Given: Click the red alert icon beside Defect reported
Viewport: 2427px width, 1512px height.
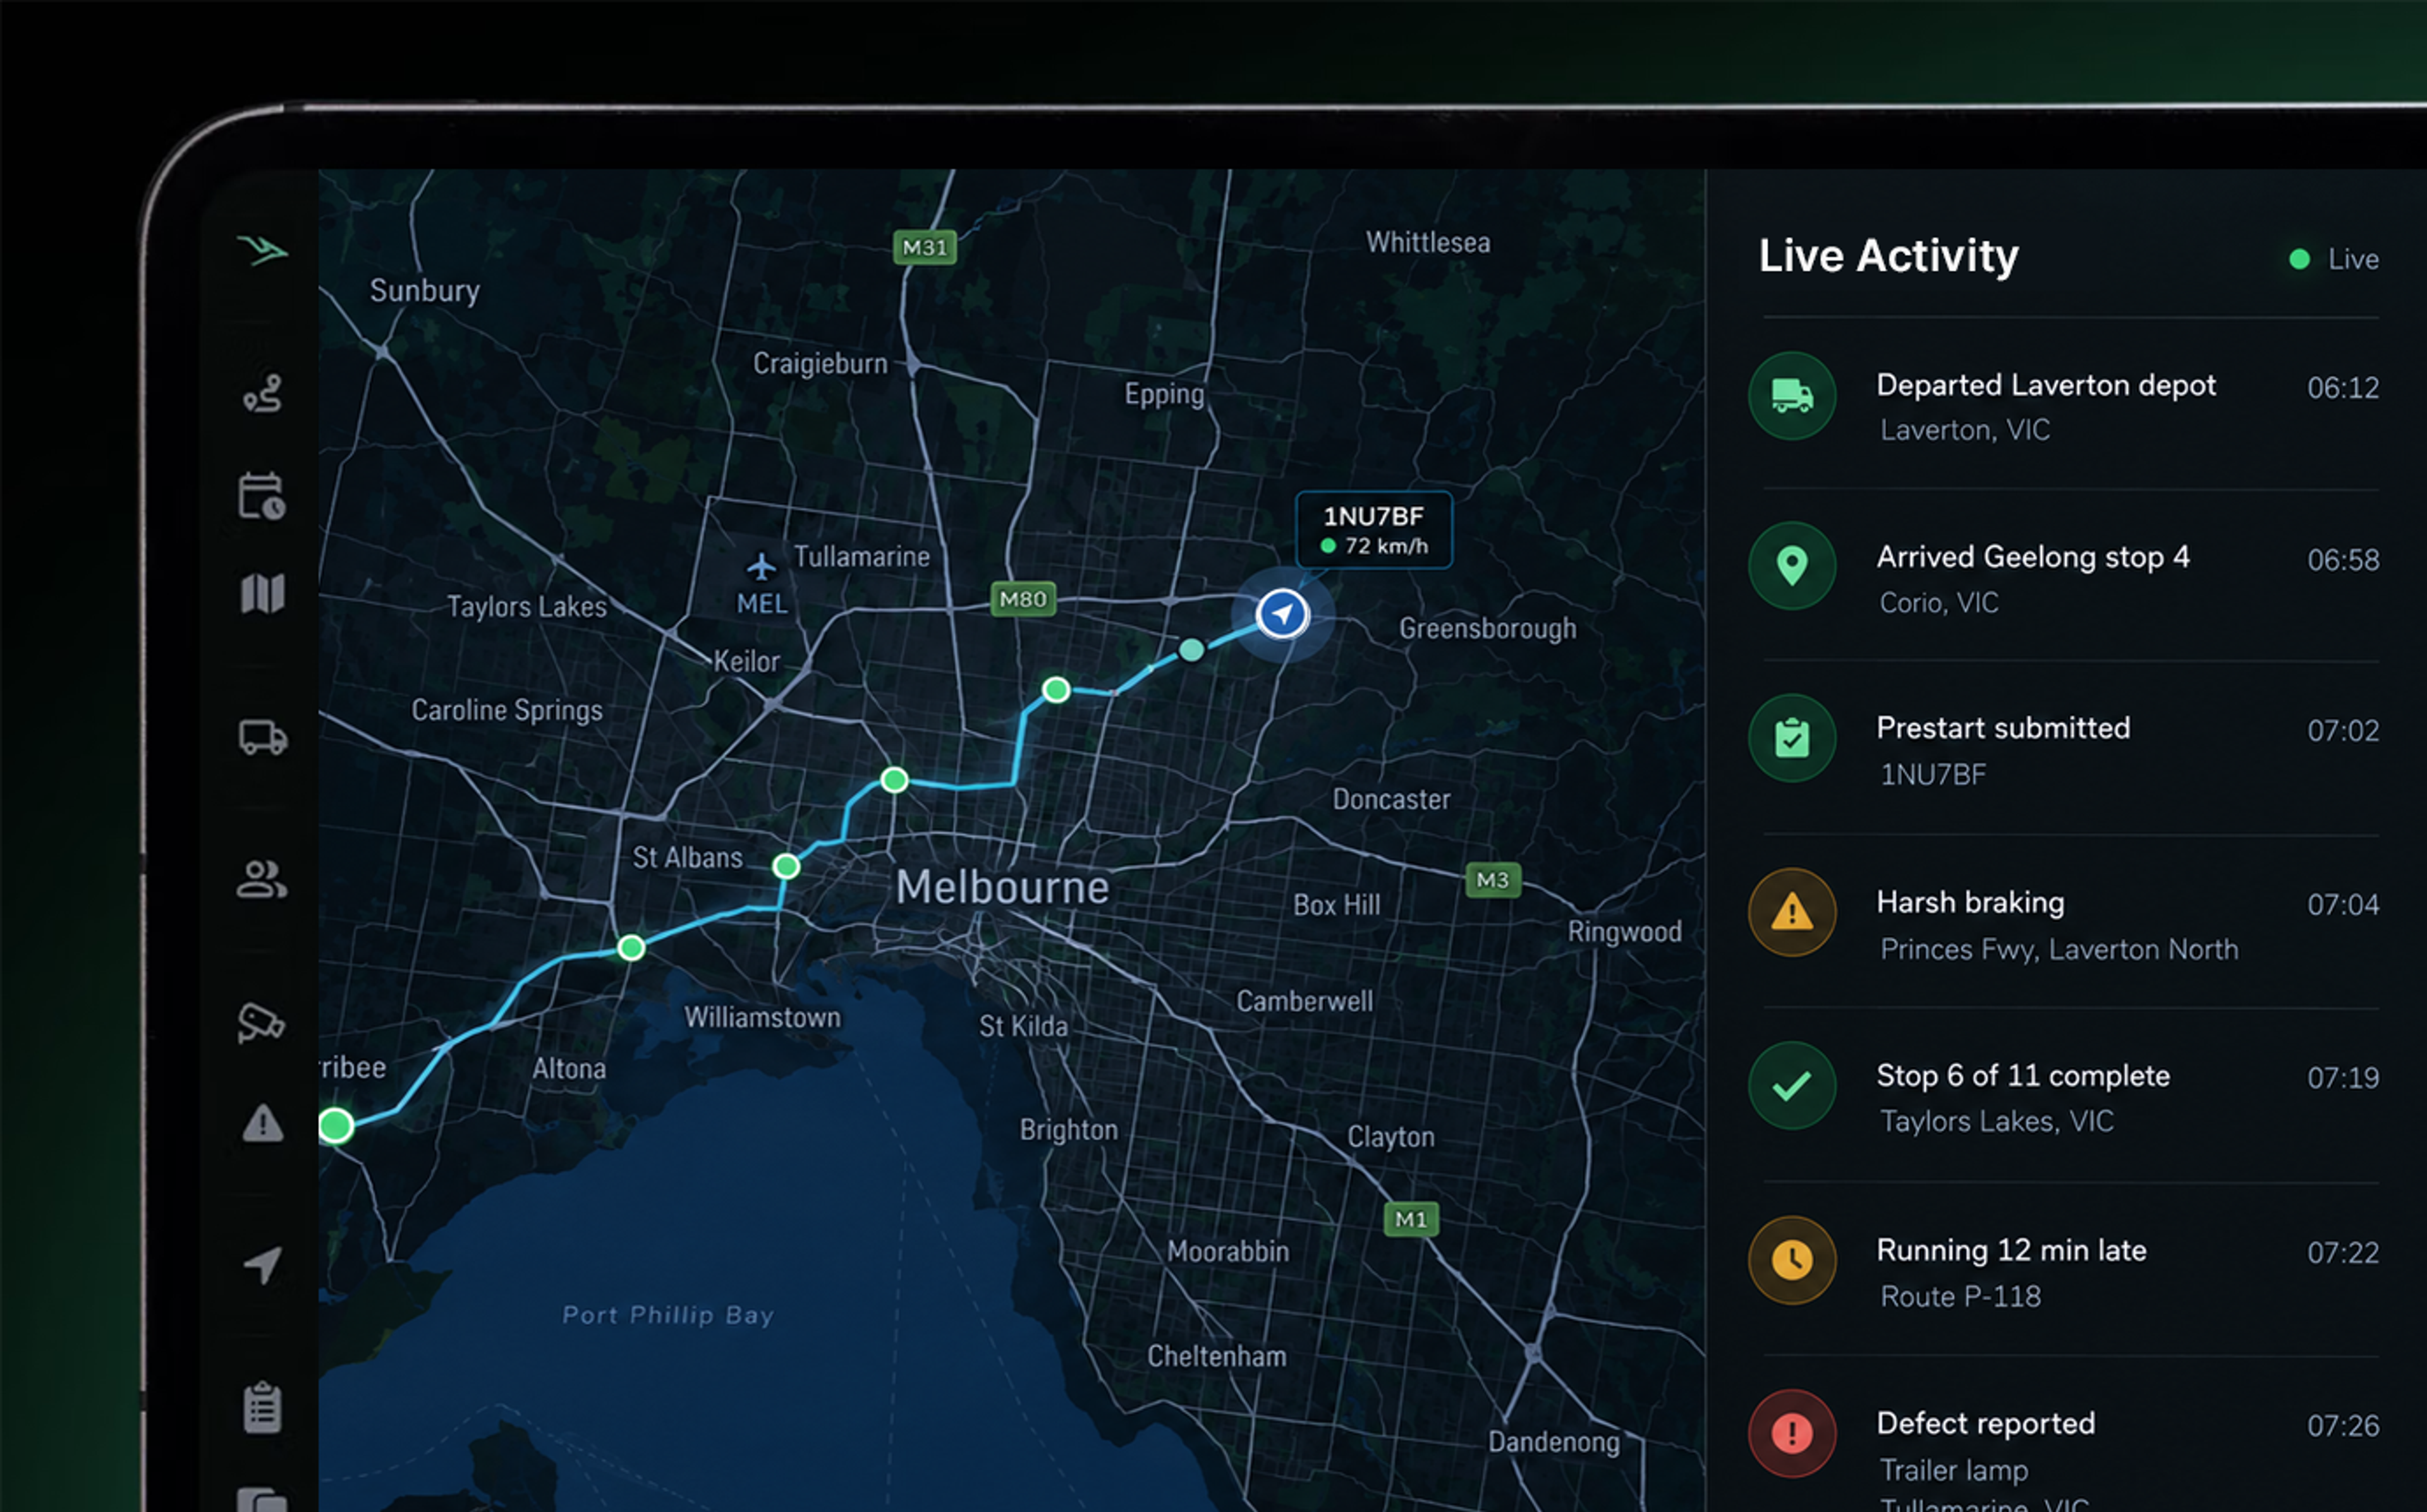Looking at the screenshot, I should 1792,1433.
